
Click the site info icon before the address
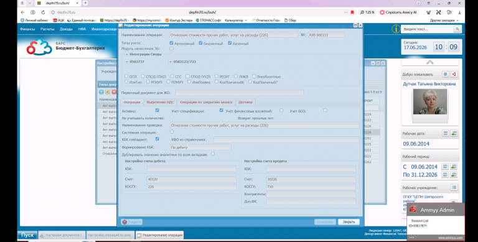point(33,12)
